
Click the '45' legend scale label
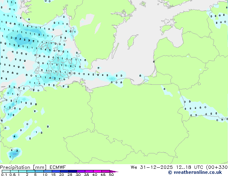(x=103, y=175)
